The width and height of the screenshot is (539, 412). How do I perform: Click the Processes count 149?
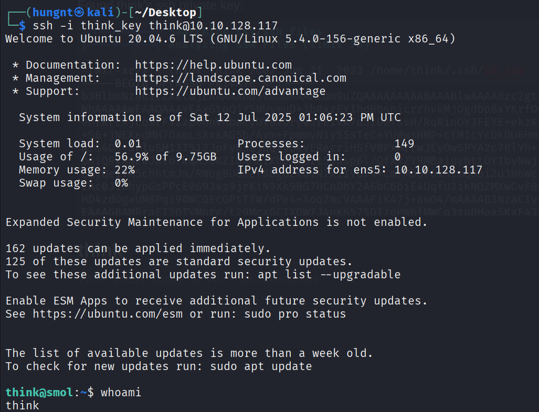405,144
